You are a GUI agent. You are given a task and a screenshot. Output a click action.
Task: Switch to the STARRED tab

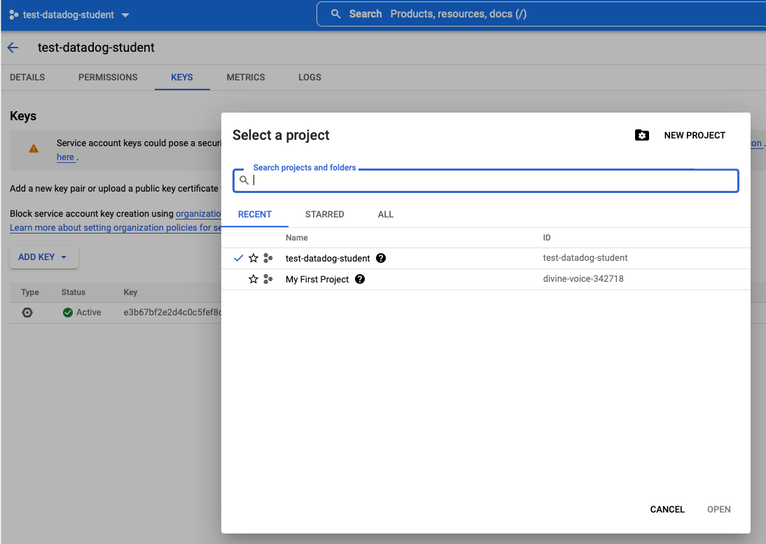point(324,215)
